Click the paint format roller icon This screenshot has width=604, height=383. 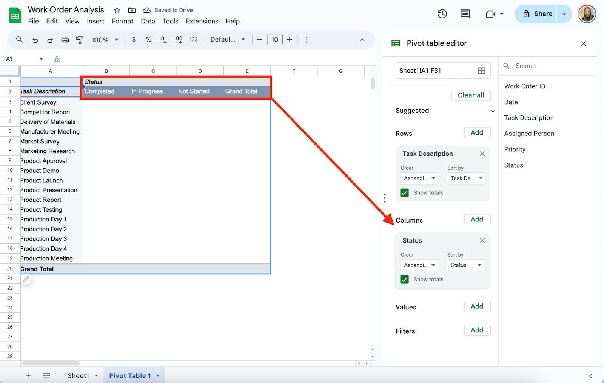(79, 40)
